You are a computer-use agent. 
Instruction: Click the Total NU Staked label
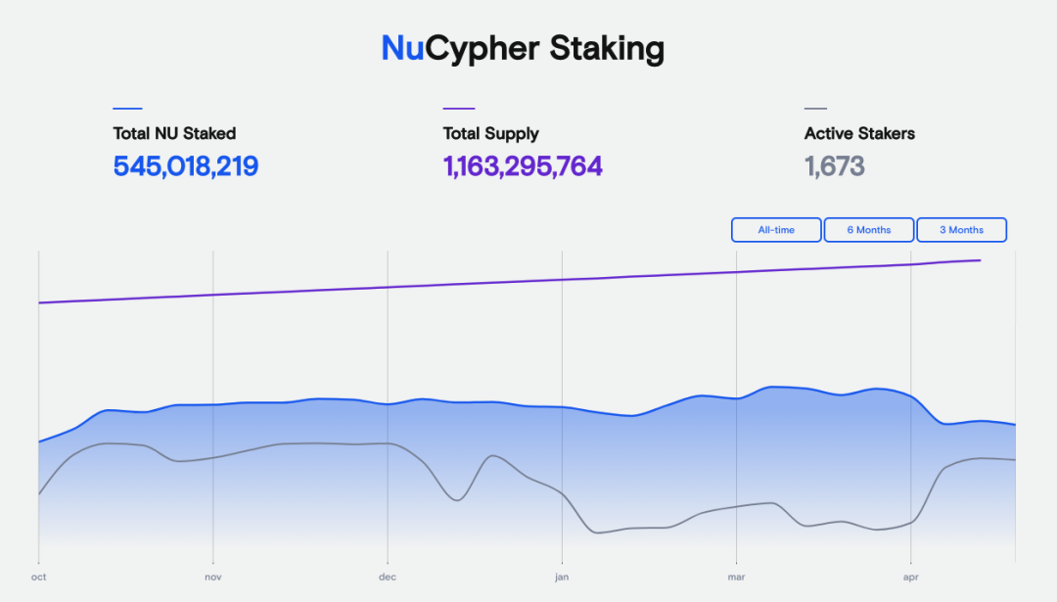(174, 133)
